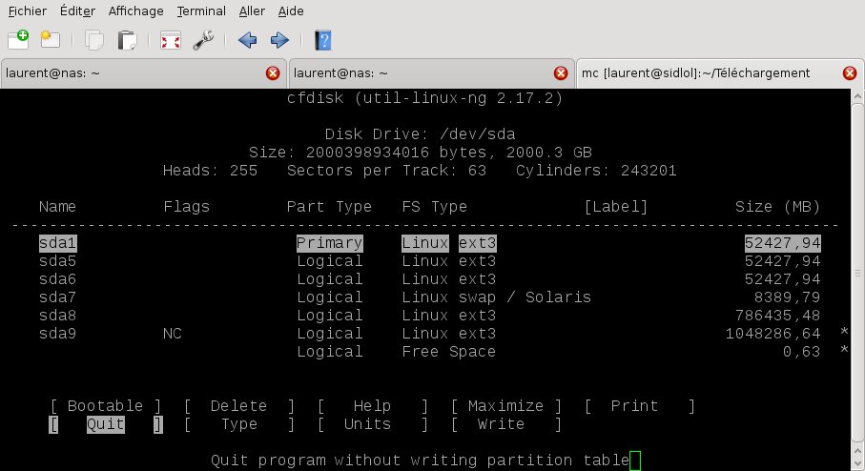Toggle fullscreen with the red arrows icon

pyautogui.click(x=171, y=40)
